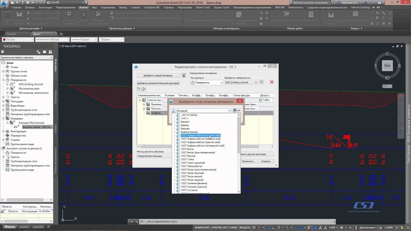Toggle the checkbox in the Допуст column
This screenshot has width=411, height=231.
(x=260, y=100)
